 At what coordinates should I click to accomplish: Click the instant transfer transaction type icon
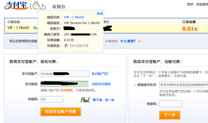(x=66, y=46)
